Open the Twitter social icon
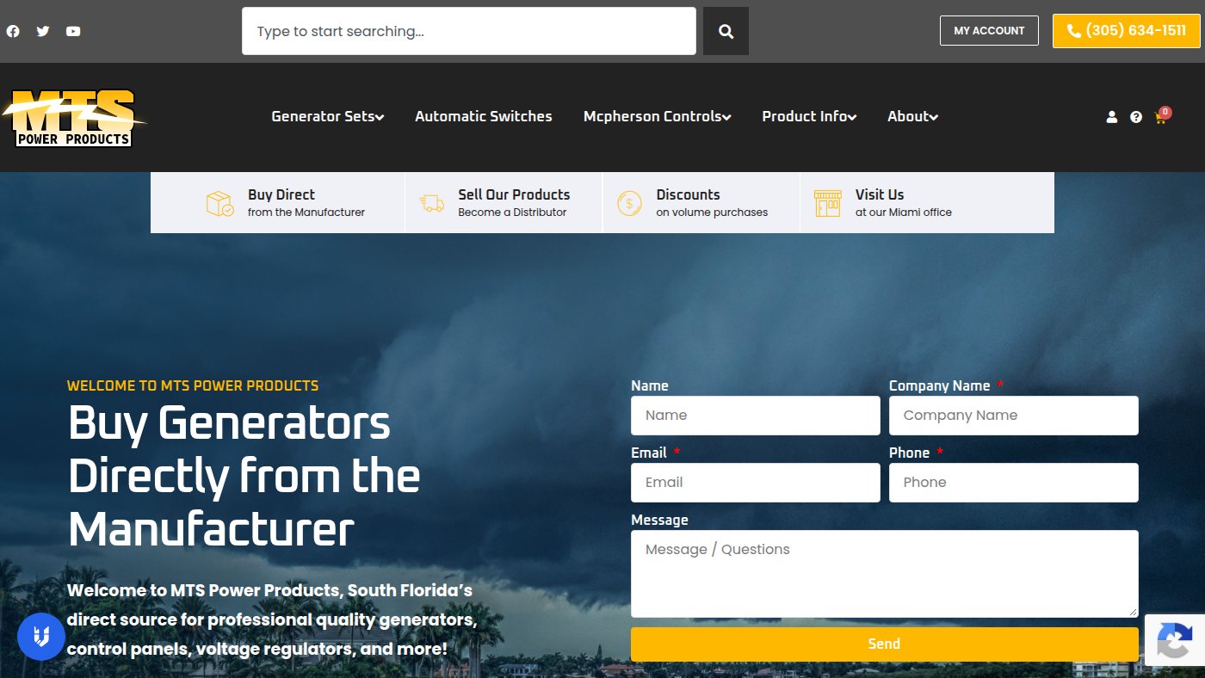The image size is (1205, 678). (43, 31)
